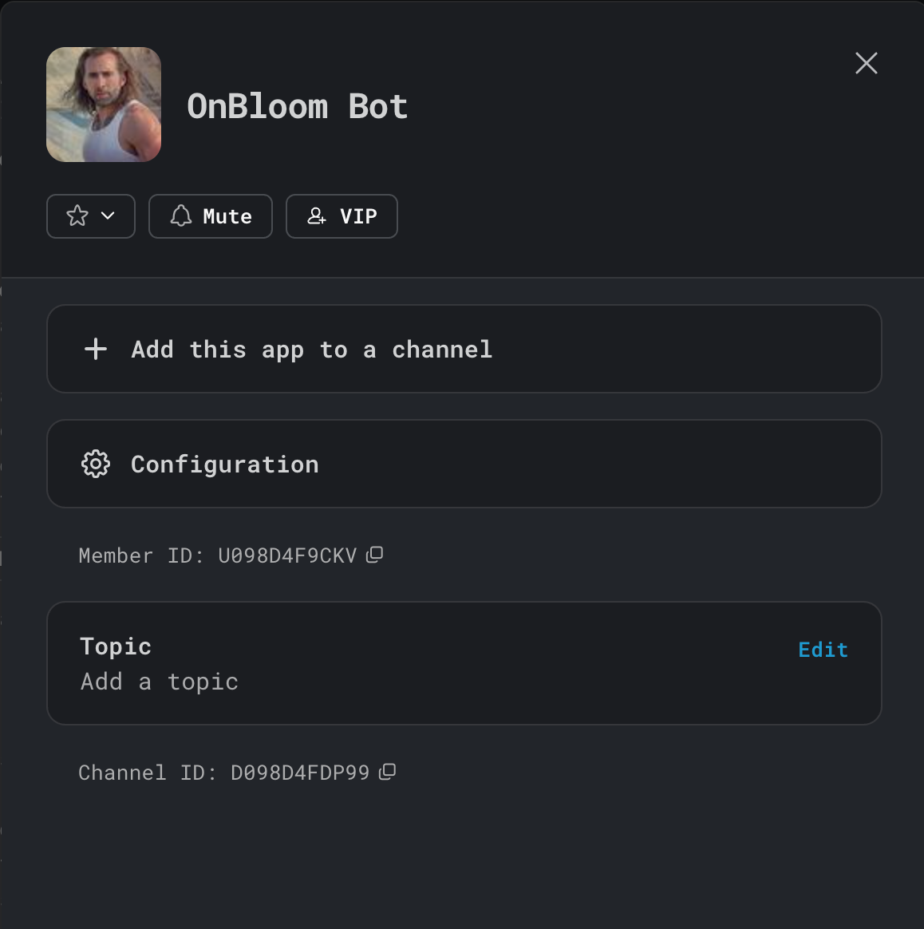The image size is (924, 929).
Task: Toggle the Mute label for this bot
Action: pos(227,216)
